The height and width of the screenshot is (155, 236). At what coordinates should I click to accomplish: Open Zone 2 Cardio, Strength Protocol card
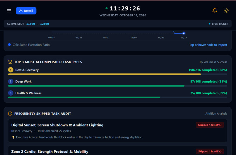tap(117, 150)
